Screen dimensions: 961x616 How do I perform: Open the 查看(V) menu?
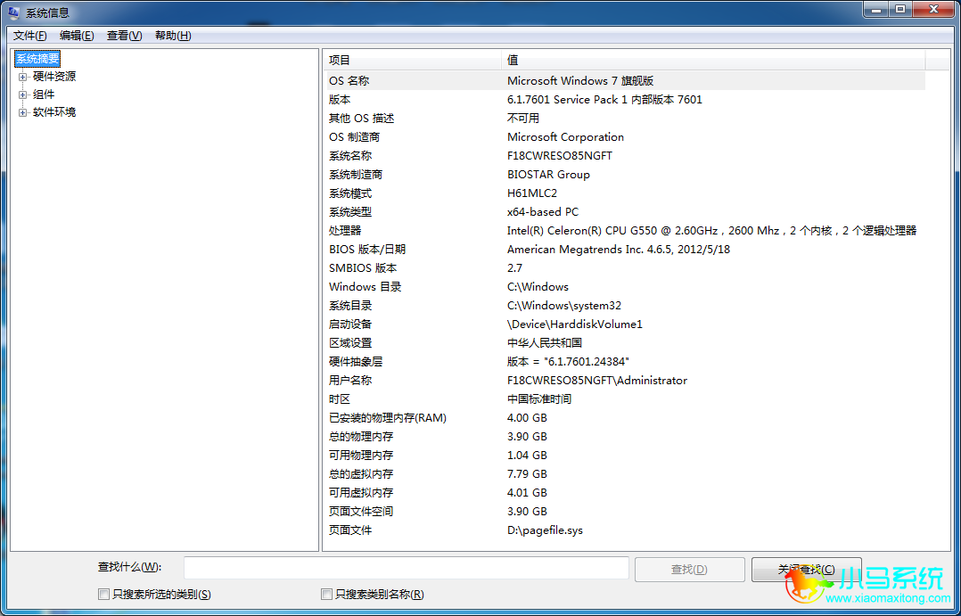(125, 36)
